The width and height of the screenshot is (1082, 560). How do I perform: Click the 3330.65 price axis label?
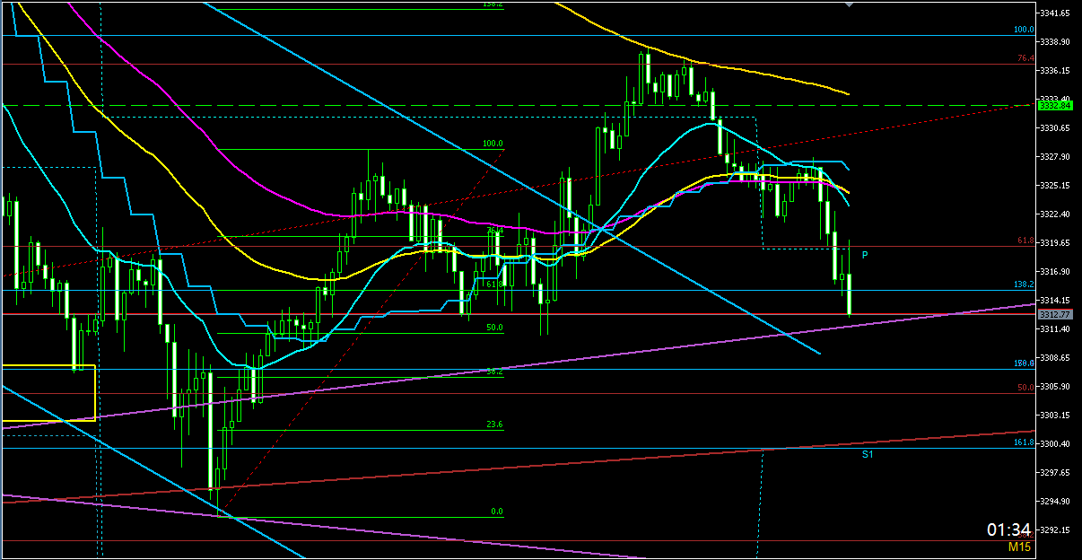1056,128
